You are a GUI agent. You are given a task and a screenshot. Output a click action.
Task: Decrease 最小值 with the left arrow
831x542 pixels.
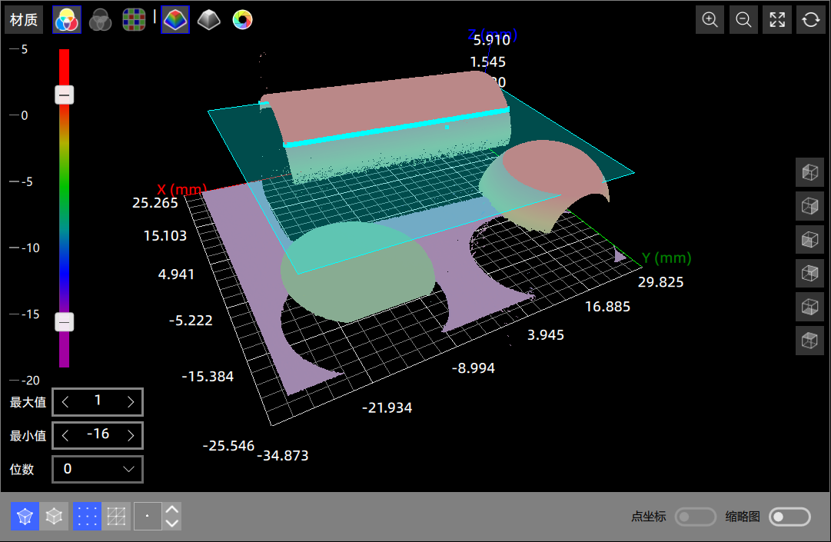[x=65, y=436]
